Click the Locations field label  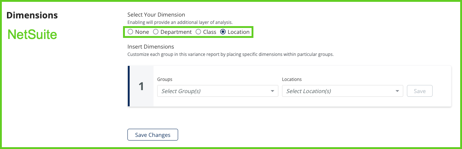pyautogui.click(x=292, y=79)
